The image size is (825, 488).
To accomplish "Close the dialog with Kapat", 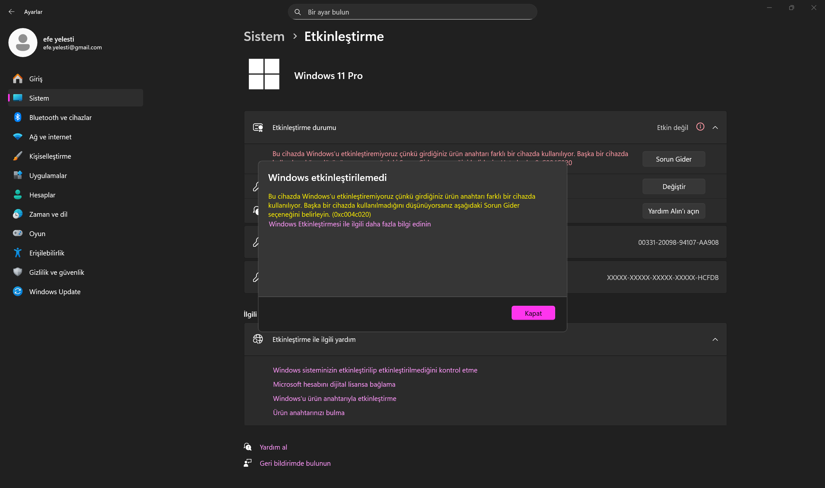I will pos(533,313).
